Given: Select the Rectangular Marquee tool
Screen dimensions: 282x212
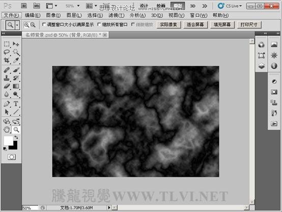Looking at the screenshot, I should [7, 44].
